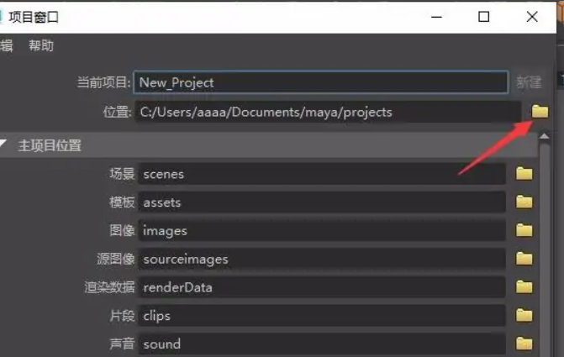Click the 位置 path text field
564x357 pixels.
tap(328, 112)
